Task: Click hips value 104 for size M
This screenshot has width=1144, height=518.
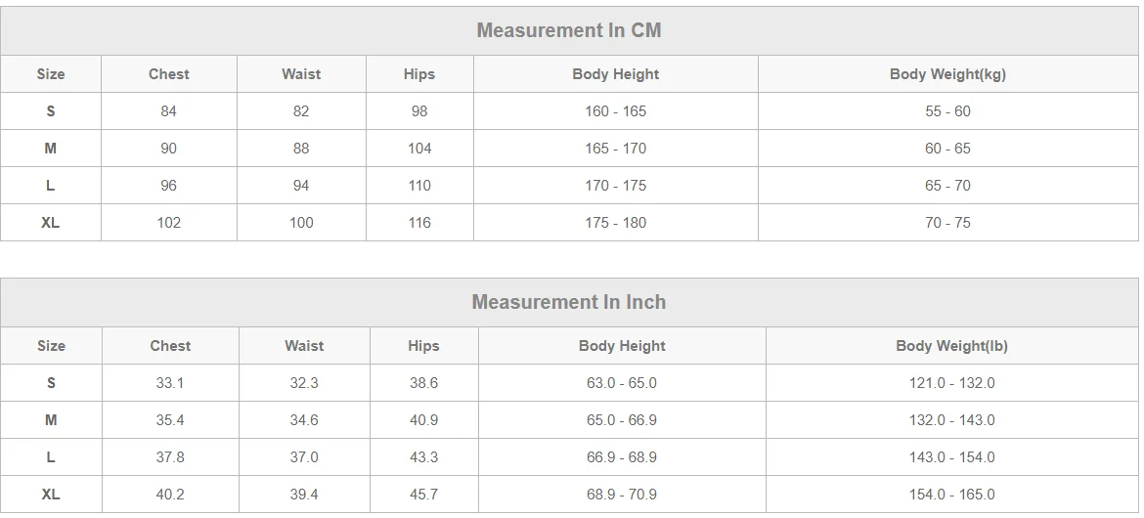Action: click(x=419, y=149)
